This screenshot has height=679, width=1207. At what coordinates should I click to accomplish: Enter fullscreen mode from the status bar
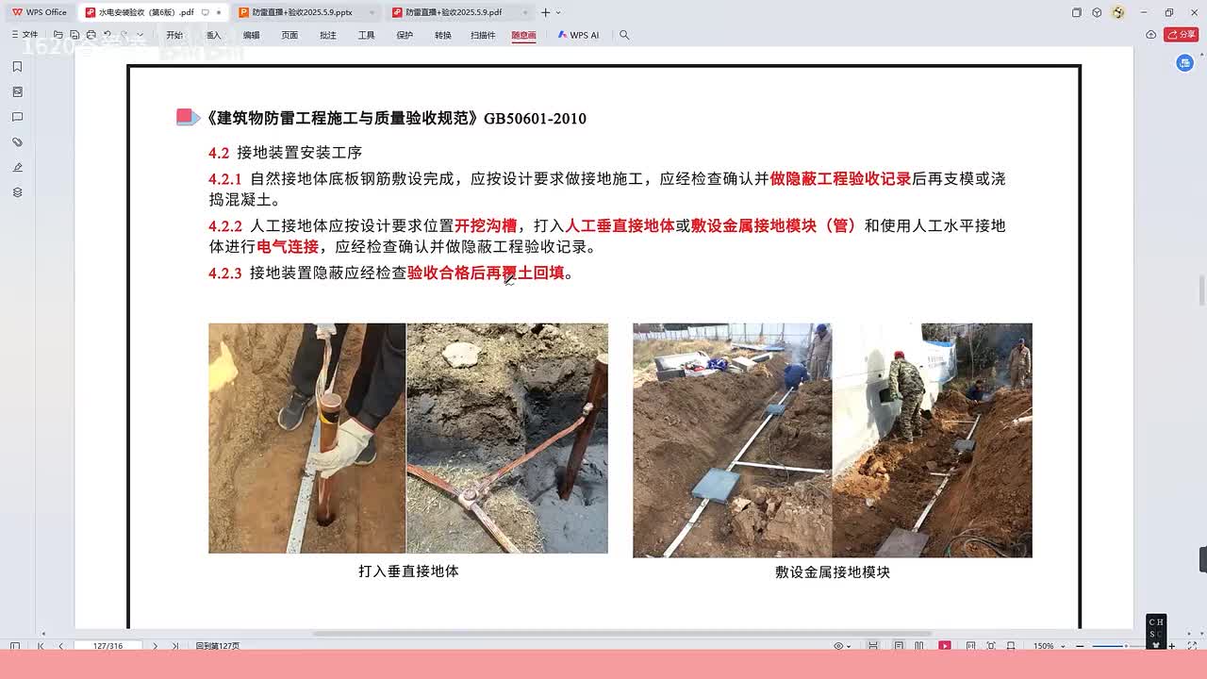coord(1192,646)
